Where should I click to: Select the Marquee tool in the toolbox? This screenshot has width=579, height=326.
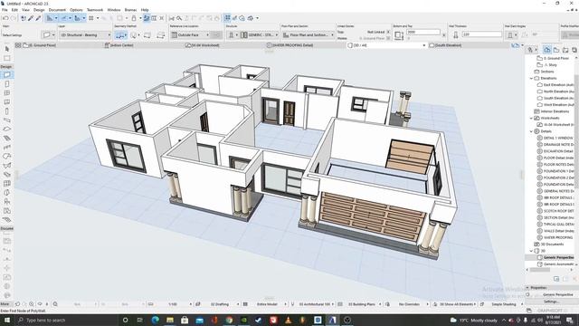(x=6, y=58)
